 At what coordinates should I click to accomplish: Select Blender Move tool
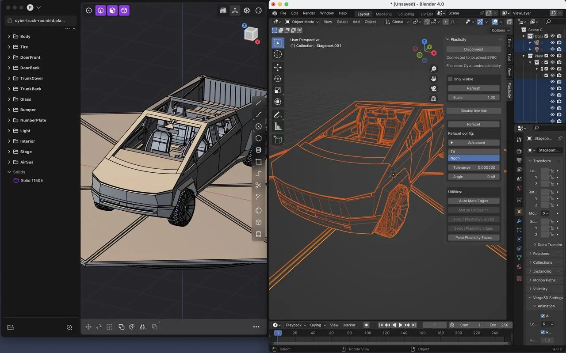point(278,67)
